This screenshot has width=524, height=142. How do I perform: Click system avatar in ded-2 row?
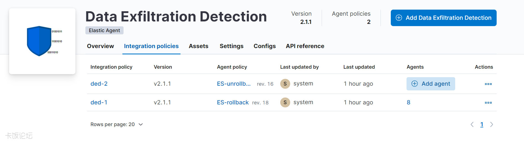click(285, 84)
